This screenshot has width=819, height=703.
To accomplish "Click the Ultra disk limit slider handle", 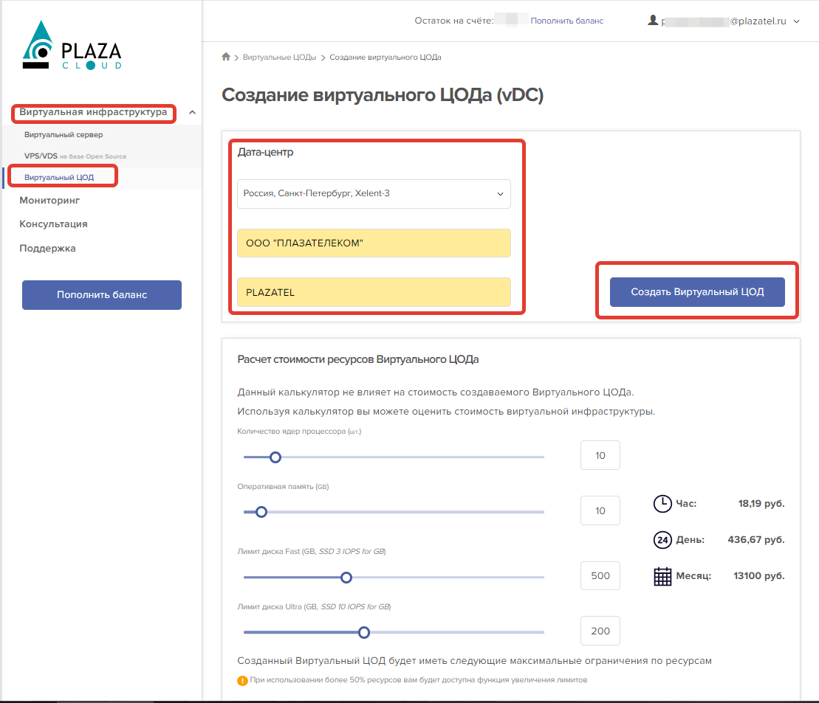I will coord(363,632).
